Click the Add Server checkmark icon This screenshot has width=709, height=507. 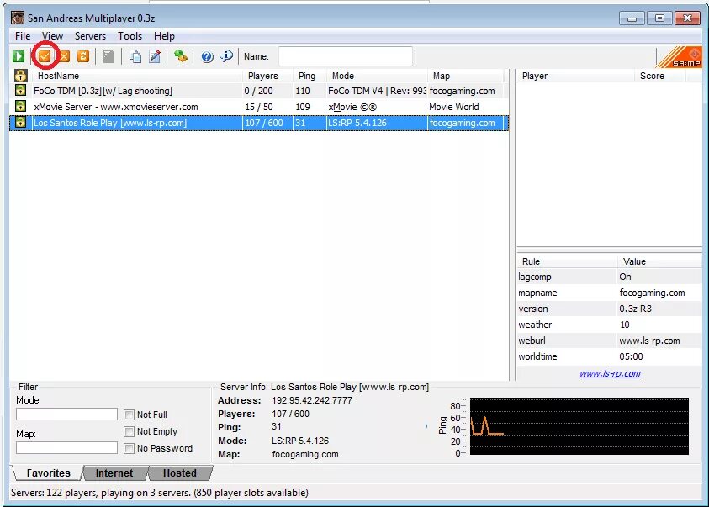coord(45,56)
